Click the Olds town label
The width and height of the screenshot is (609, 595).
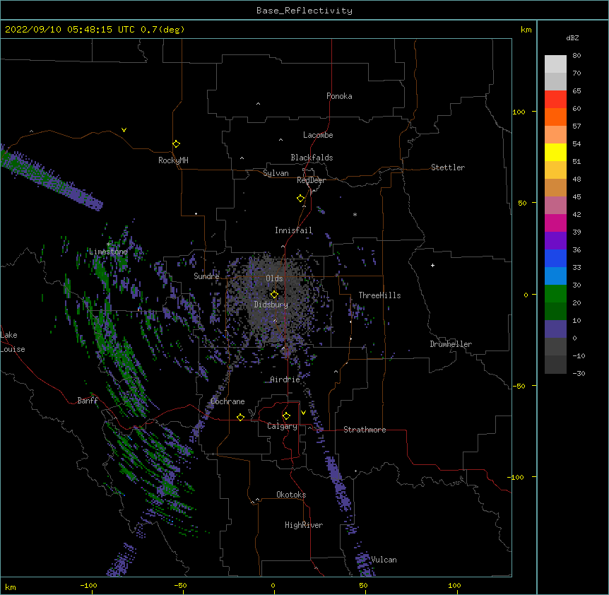click(274, 278)
